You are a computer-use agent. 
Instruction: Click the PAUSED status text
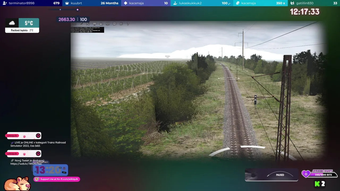280,175
